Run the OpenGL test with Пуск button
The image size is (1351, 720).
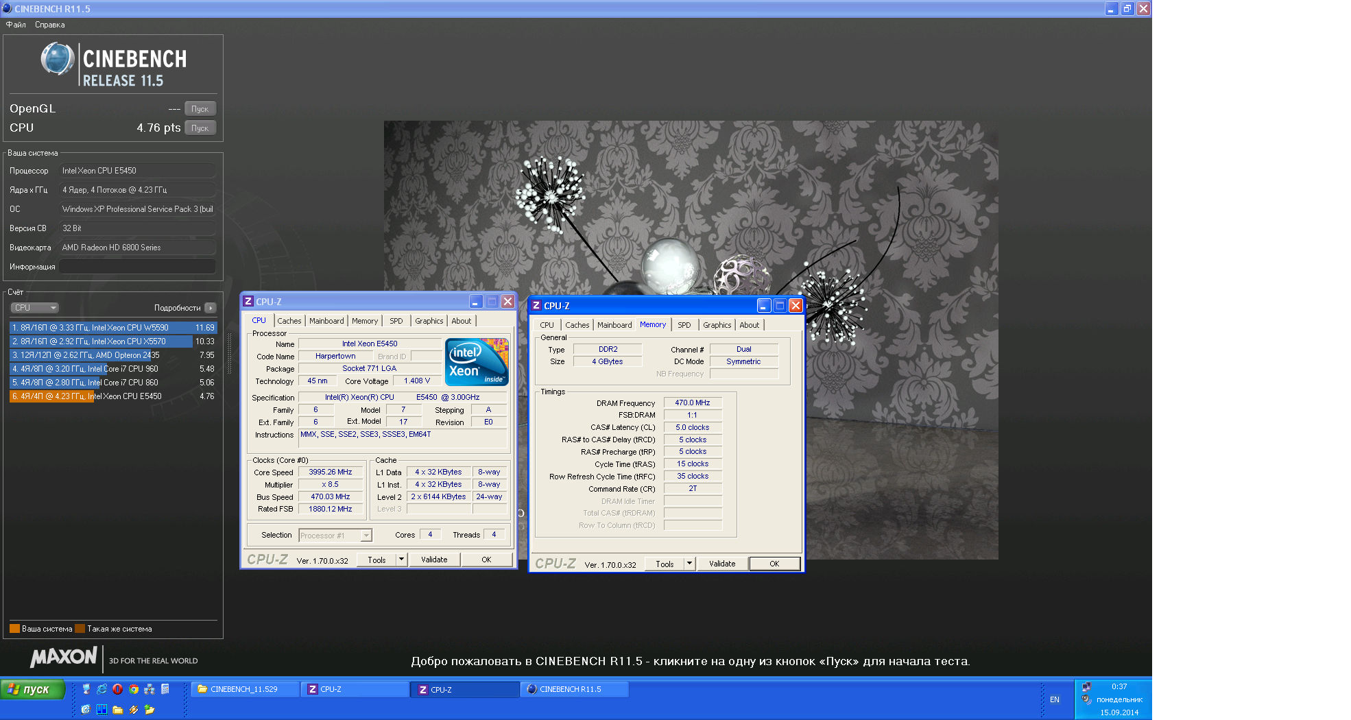(x=200, y=108)
